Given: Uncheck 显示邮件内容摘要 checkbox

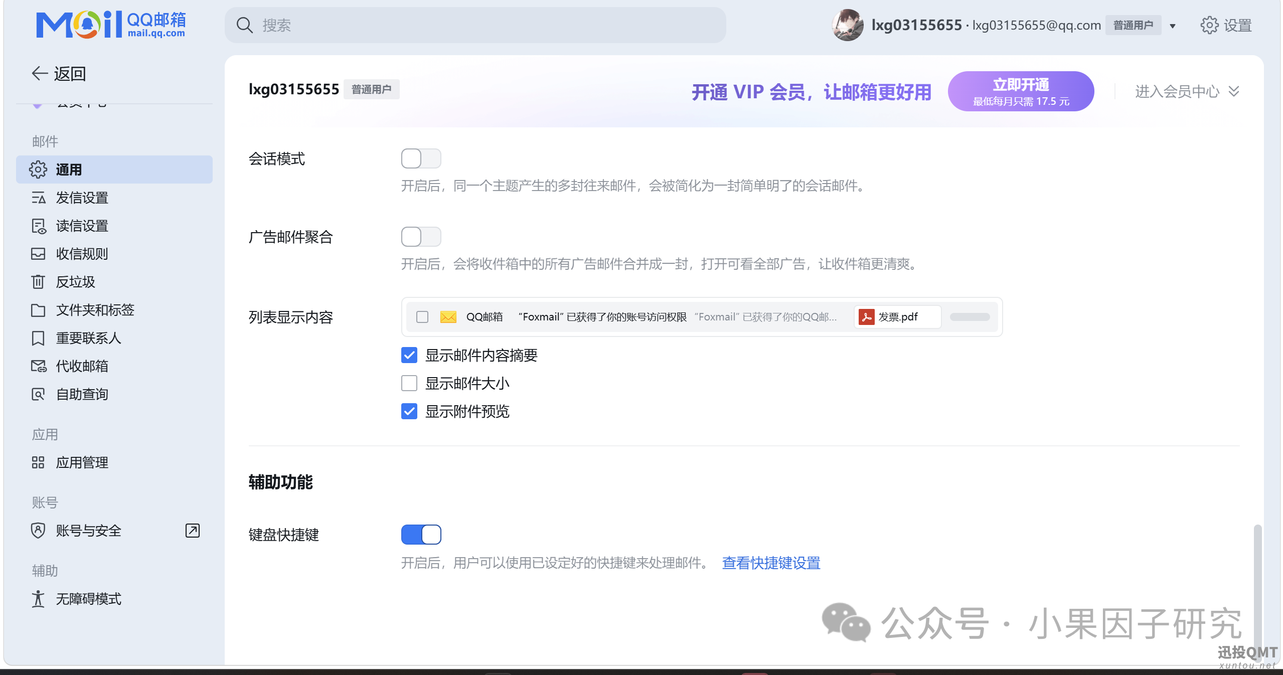Looking at the screenshot, I should point(409,355).
